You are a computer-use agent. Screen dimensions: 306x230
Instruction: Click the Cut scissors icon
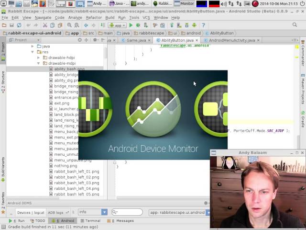(x=45, y=25)
